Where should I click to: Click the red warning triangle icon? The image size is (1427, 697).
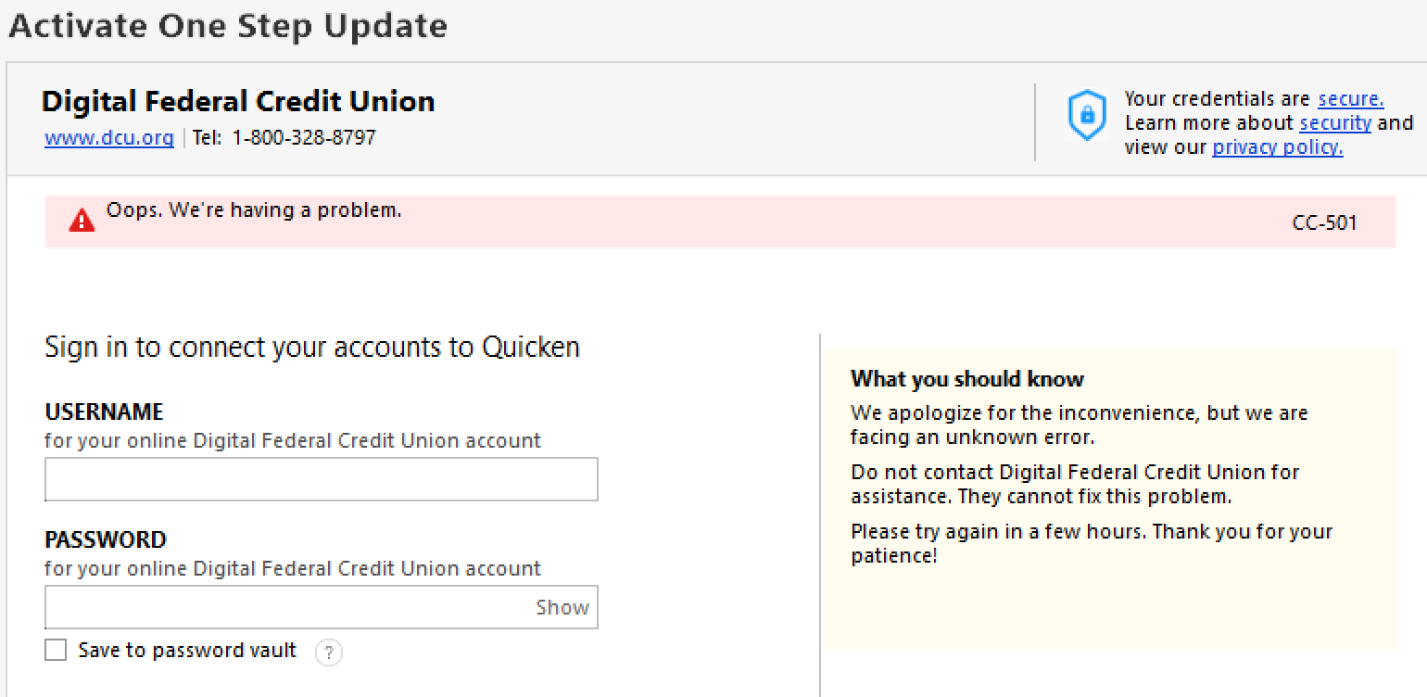point(82,220)
